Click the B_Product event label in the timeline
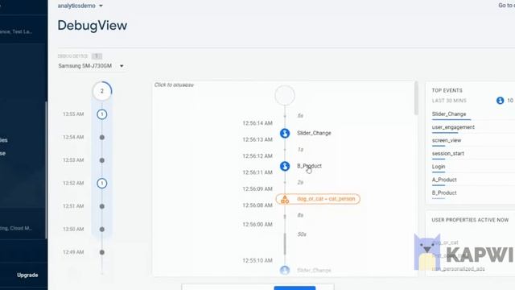Screen dimensions: 515x290 tap(309, 166)
